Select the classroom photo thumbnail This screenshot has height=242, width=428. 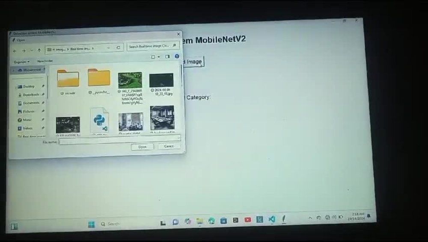coord(131,122)
